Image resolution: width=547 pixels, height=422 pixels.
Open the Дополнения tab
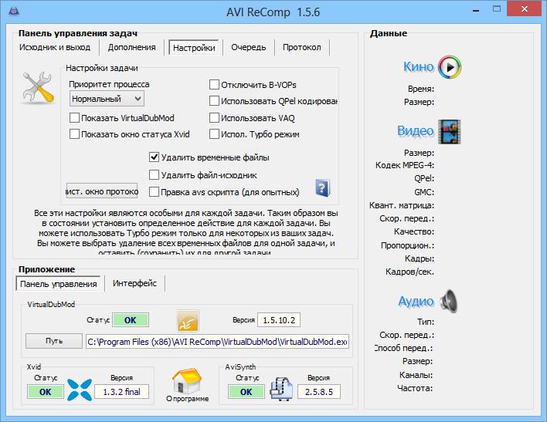click(131, 47)
